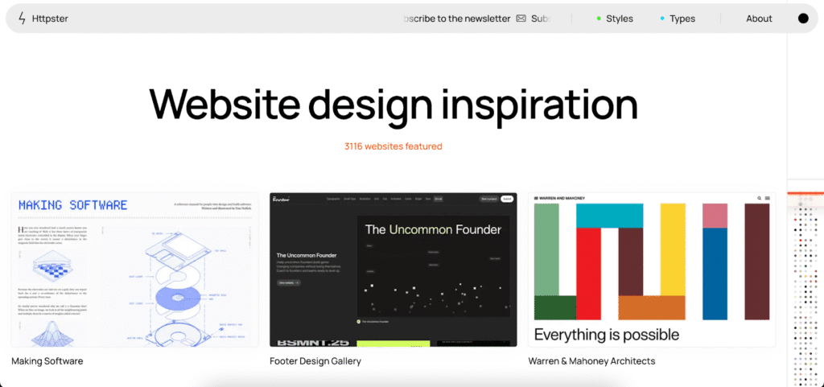Open the colorful Everything is possible thumbnail
This screenshot has width=824, height=387.
[651, 270]
